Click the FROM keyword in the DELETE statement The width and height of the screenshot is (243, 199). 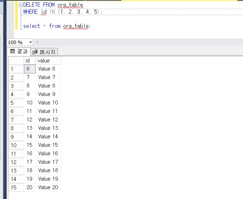49,5
